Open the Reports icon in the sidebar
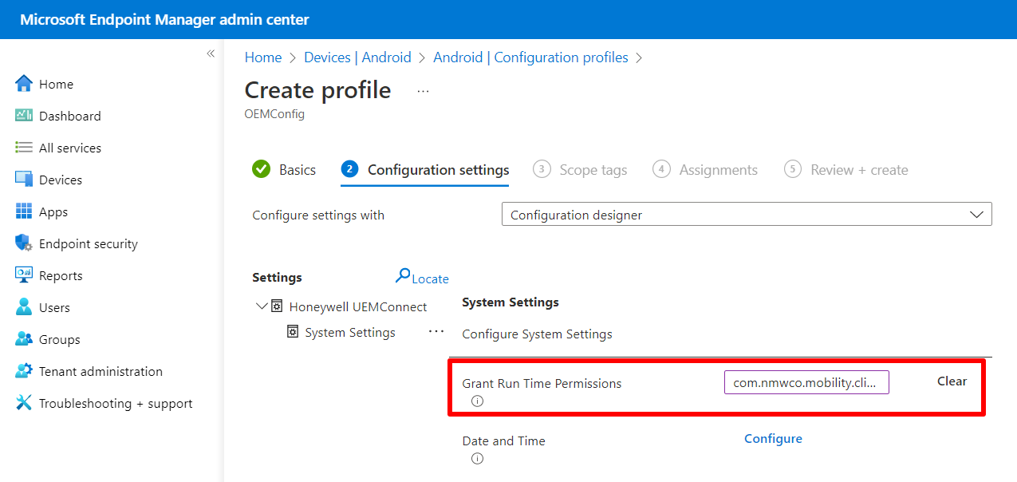 [24, 275]
